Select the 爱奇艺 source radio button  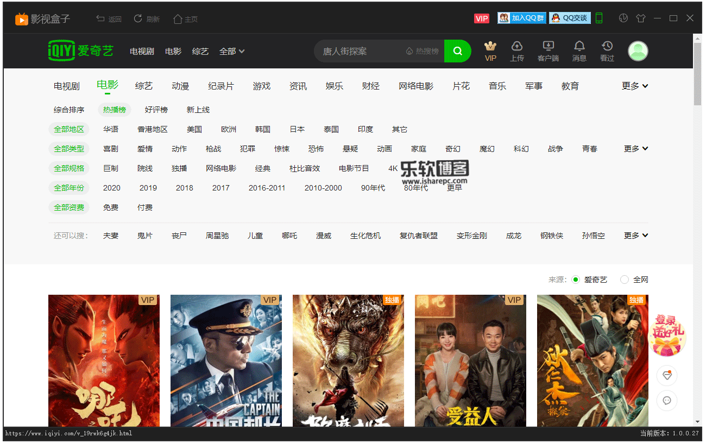[x=576, y=280]
